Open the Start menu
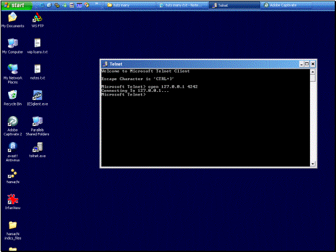 (17, 5)
